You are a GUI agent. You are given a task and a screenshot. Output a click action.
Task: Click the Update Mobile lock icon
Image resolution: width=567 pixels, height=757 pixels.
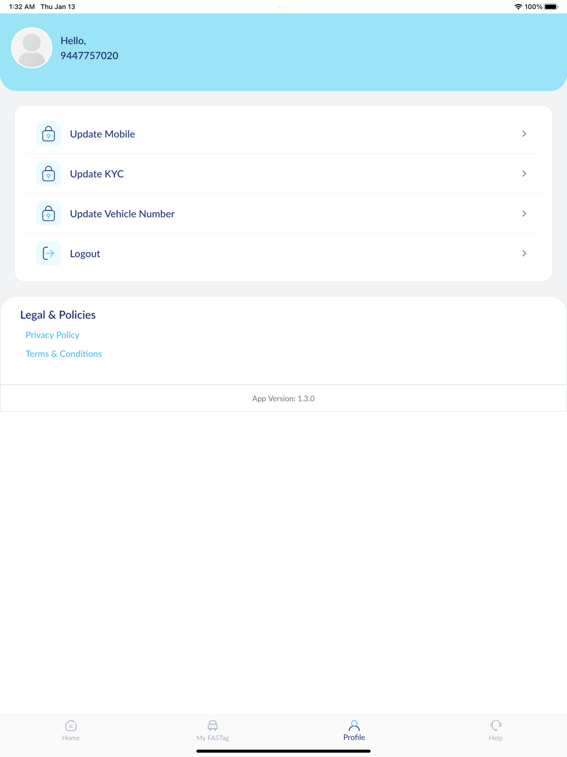click(x=49, y=134)
